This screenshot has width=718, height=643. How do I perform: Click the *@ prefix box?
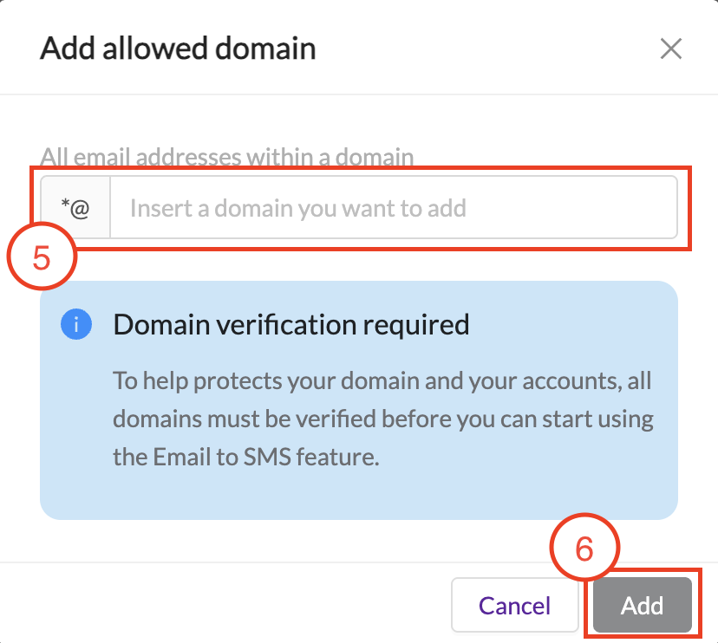75,207
